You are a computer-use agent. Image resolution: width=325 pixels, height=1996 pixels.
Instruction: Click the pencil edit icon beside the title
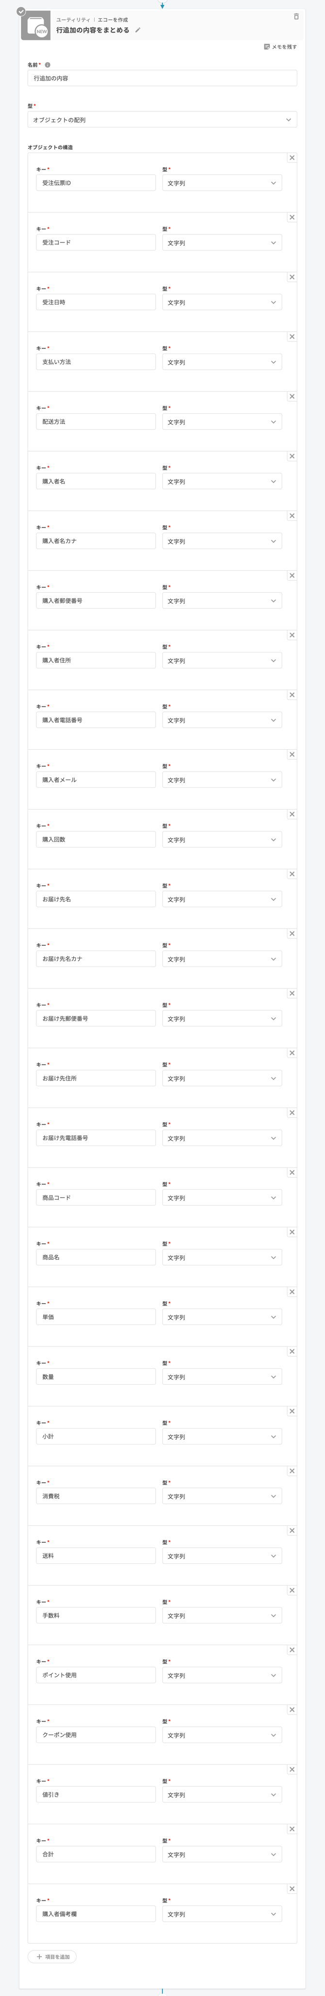click(x=138, y=30)
